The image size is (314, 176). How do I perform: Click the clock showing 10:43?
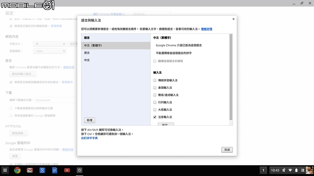pos(275,170)
